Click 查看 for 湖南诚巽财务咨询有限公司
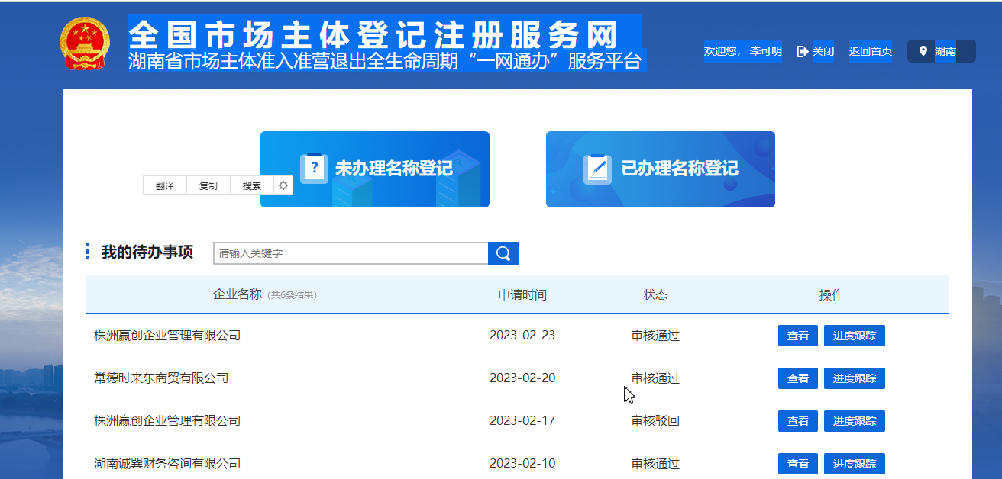The height and width of the screenshot is (479, 1002). pyautogui.click(x=797, y=463)
